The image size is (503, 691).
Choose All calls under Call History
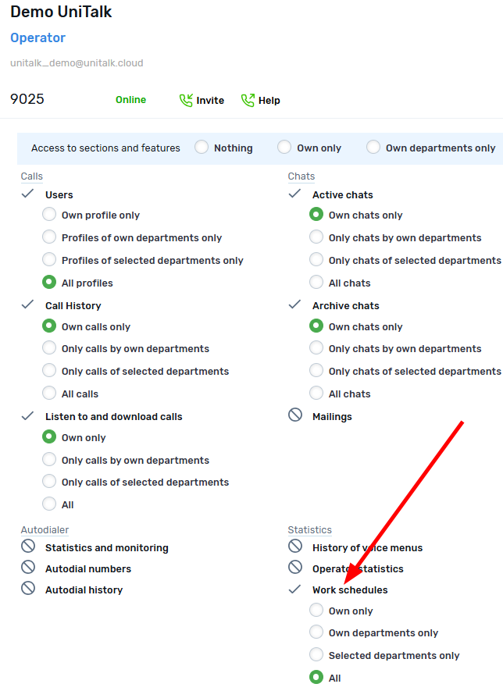coord(49,394)
